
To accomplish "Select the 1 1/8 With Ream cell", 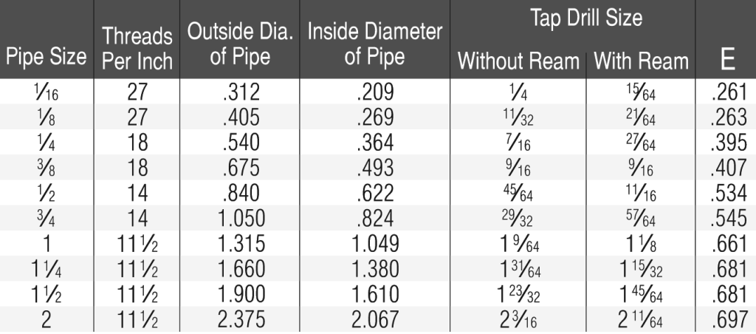I will 641,245.
